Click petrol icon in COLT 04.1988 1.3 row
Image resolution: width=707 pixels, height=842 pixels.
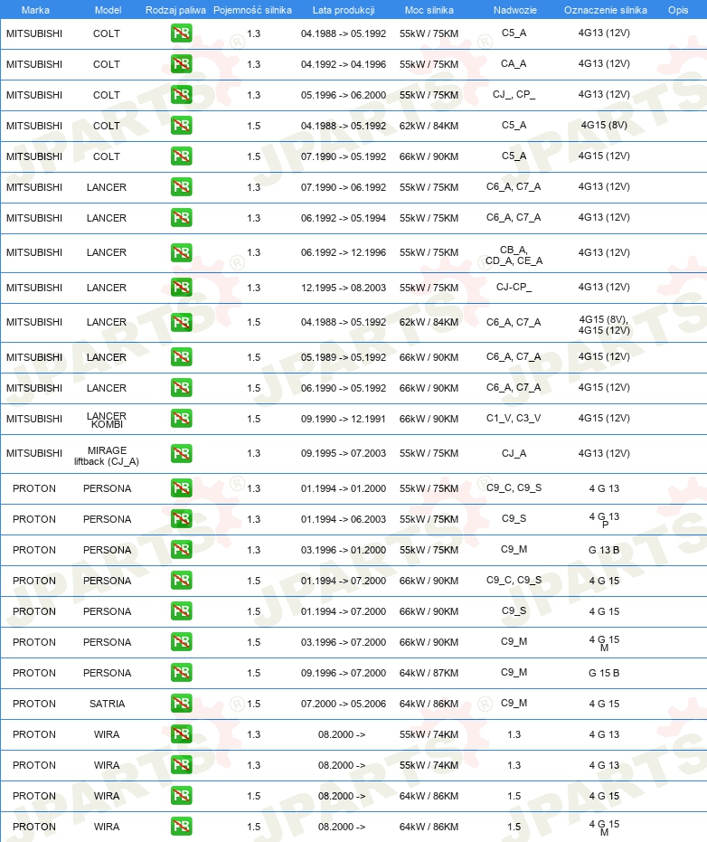tap(182, 33)
